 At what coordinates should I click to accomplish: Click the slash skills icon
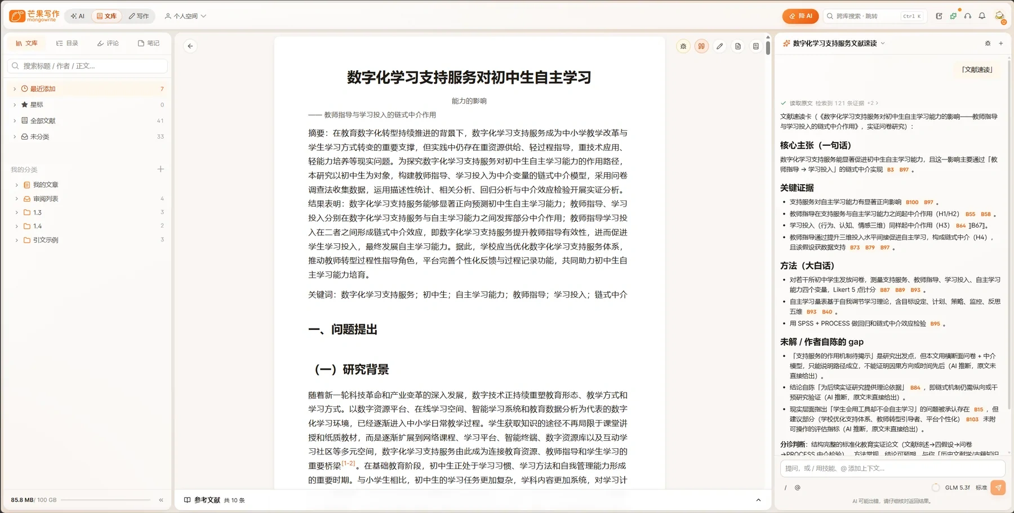coord(785,488)
